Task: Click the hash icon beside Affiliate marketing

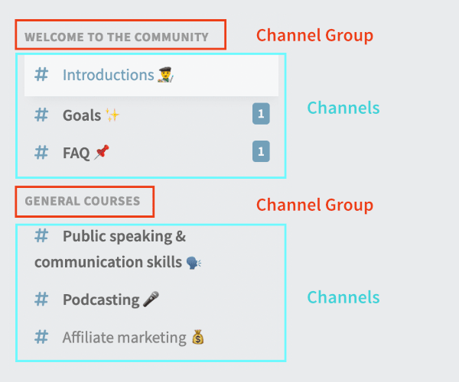Action: point(41,337)
